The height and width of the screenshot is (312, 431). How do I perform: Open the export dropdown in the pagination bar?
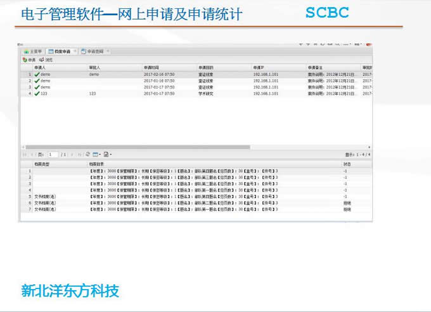(107, 154)
